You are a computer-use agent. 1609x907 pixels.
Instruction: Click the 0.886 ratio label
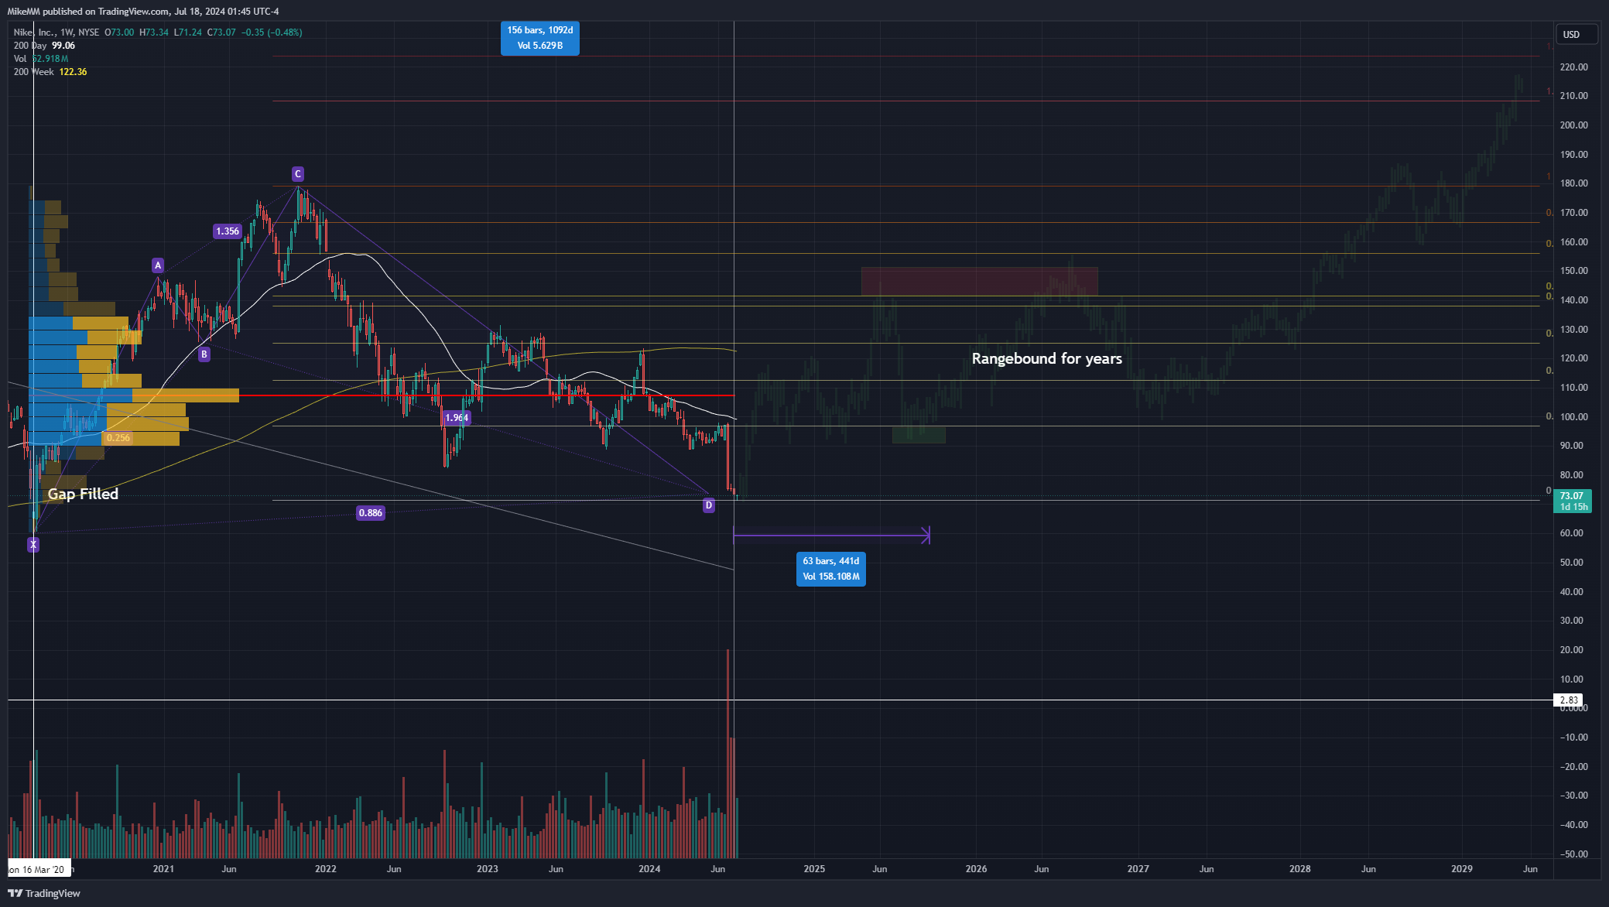(x=370, y=513)
